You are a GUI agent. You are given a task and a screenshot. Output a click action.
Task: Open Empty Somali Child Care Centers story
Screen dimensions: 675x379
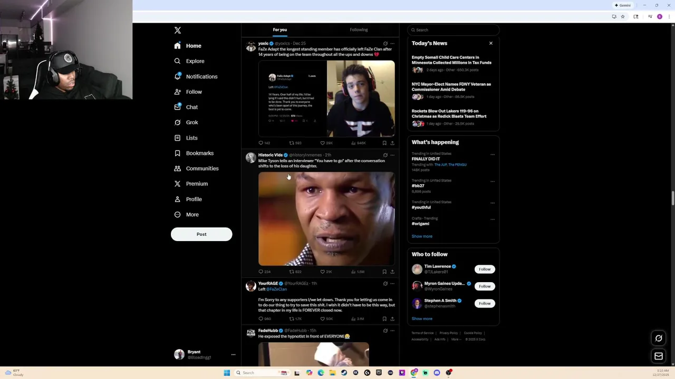click(x=451, y=60)
